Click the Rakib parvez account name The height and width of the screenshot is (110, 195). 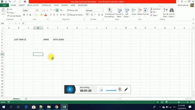coord(183,5)
